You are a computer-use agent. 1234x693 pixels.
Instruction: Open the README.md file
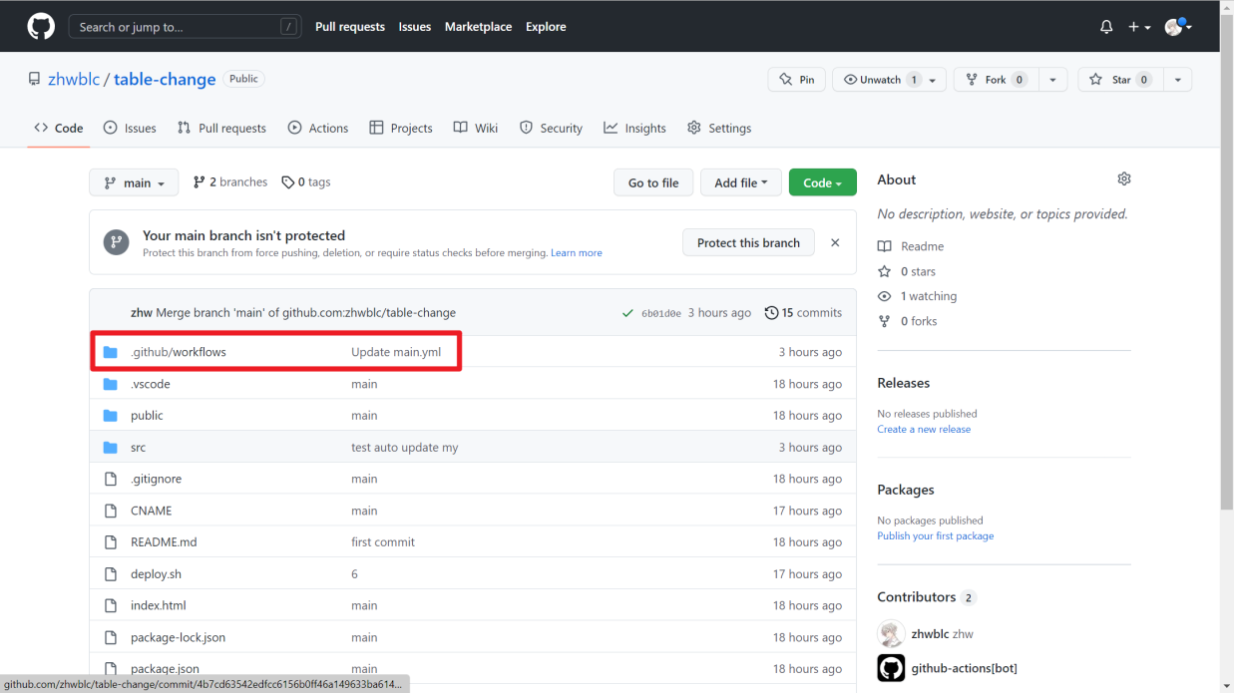[x=164, y=542]
